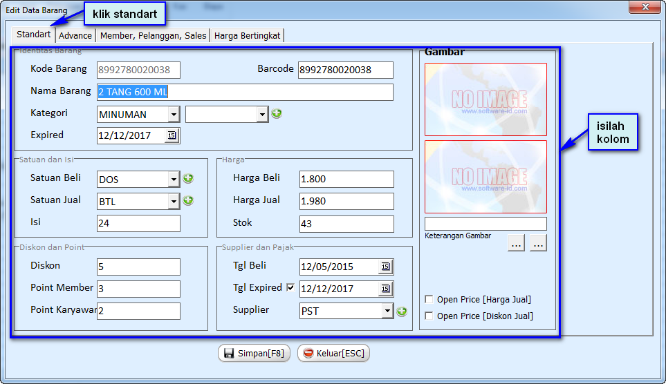Uncheck the Tgl Expired checkbox
666x384 pixels.
pyautogui.click(x=290, y=288)
